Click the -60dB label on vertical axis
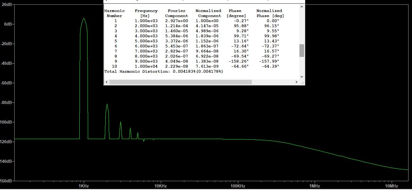Image resolution: width=412 pixels, height=190 pixels. click(x=6, y=83)
